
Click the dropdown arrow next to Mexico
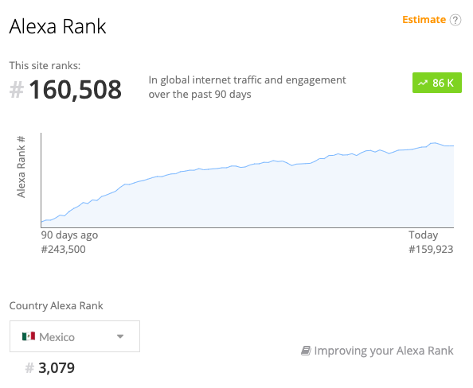tap(120, 336)
